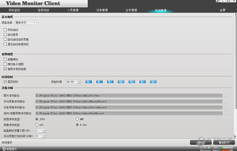Enable 自动启动定时录像 scheduled recording checkbox
237x151 pixels.
tap(5, 39)
